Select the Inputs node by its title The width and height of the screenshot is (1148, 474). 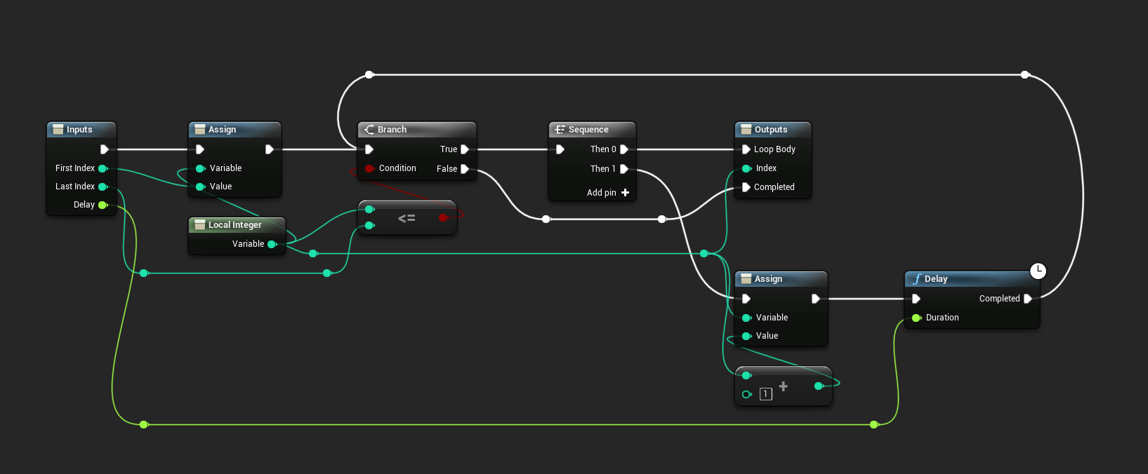coord(79,130)
